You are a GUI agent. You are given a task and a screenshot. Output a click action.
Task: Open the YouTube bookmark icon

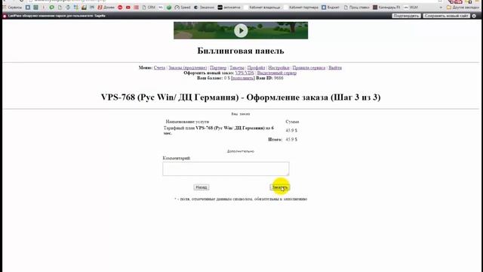point(128,7)
